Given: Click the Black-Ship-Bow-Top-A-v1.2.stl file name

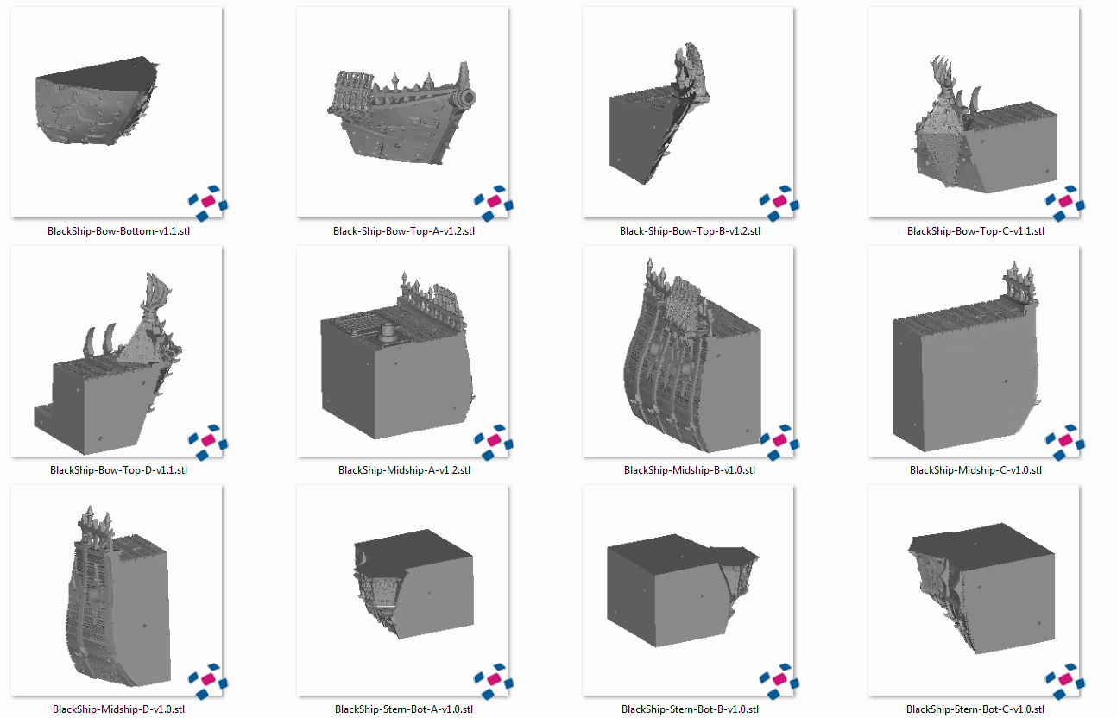Looking at the screenshot, I should [x=404, y=231].
